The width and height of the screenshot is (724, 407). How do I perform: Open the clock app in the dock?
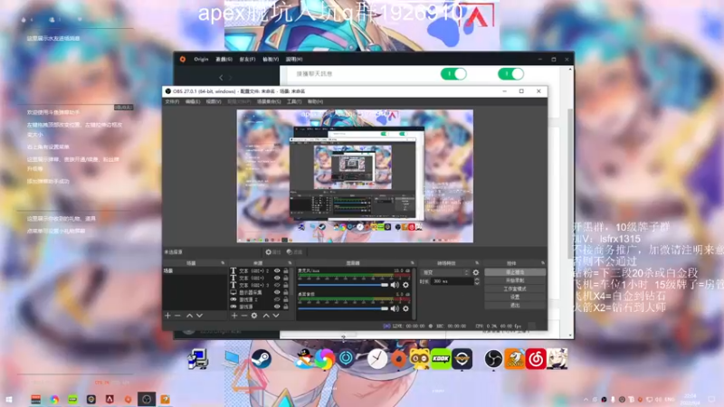377,359
